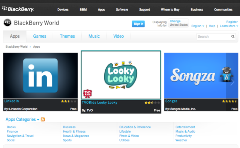Open the English language dropdown
This screenshot has width=240, height=148.
click(x=198, y=26)
